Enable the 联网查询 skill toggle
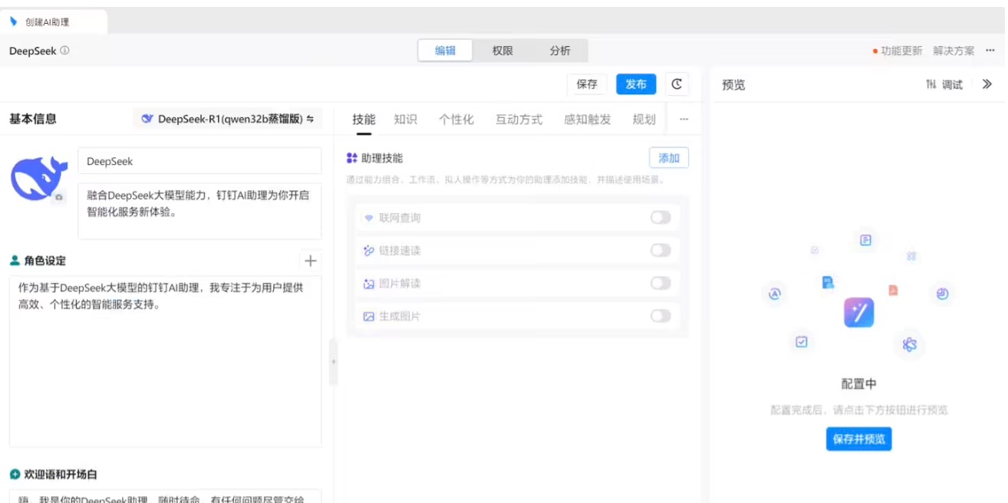 [660, 218]
